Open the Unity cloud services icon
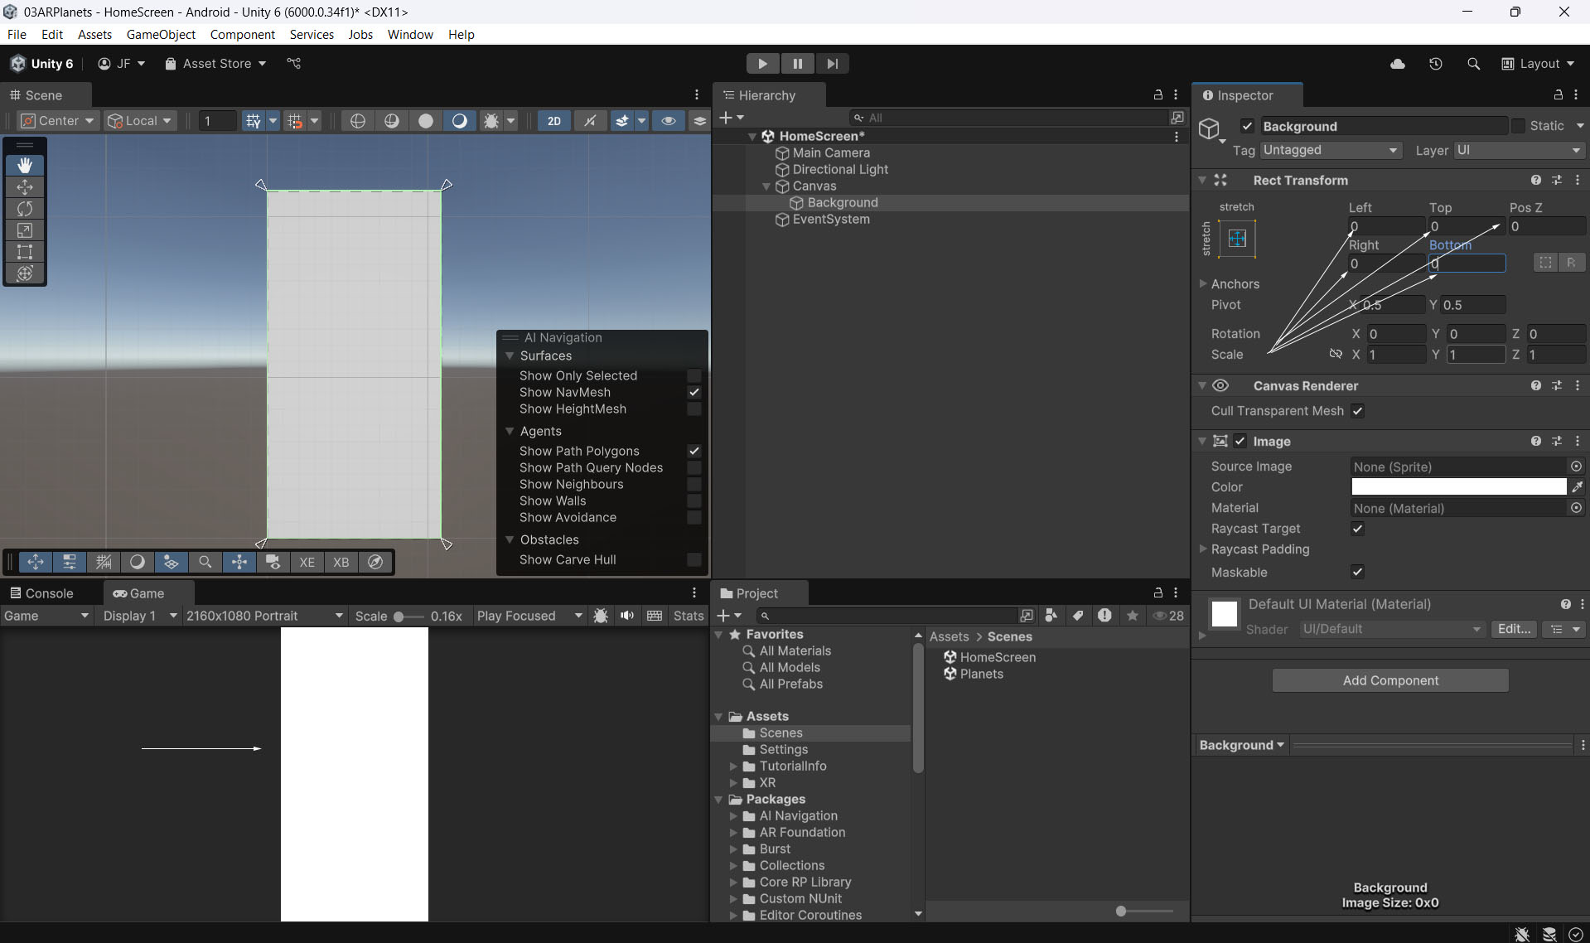The height and width of the screenshot is (943, 1590). pyautogui.click(x=1397, y=64)
